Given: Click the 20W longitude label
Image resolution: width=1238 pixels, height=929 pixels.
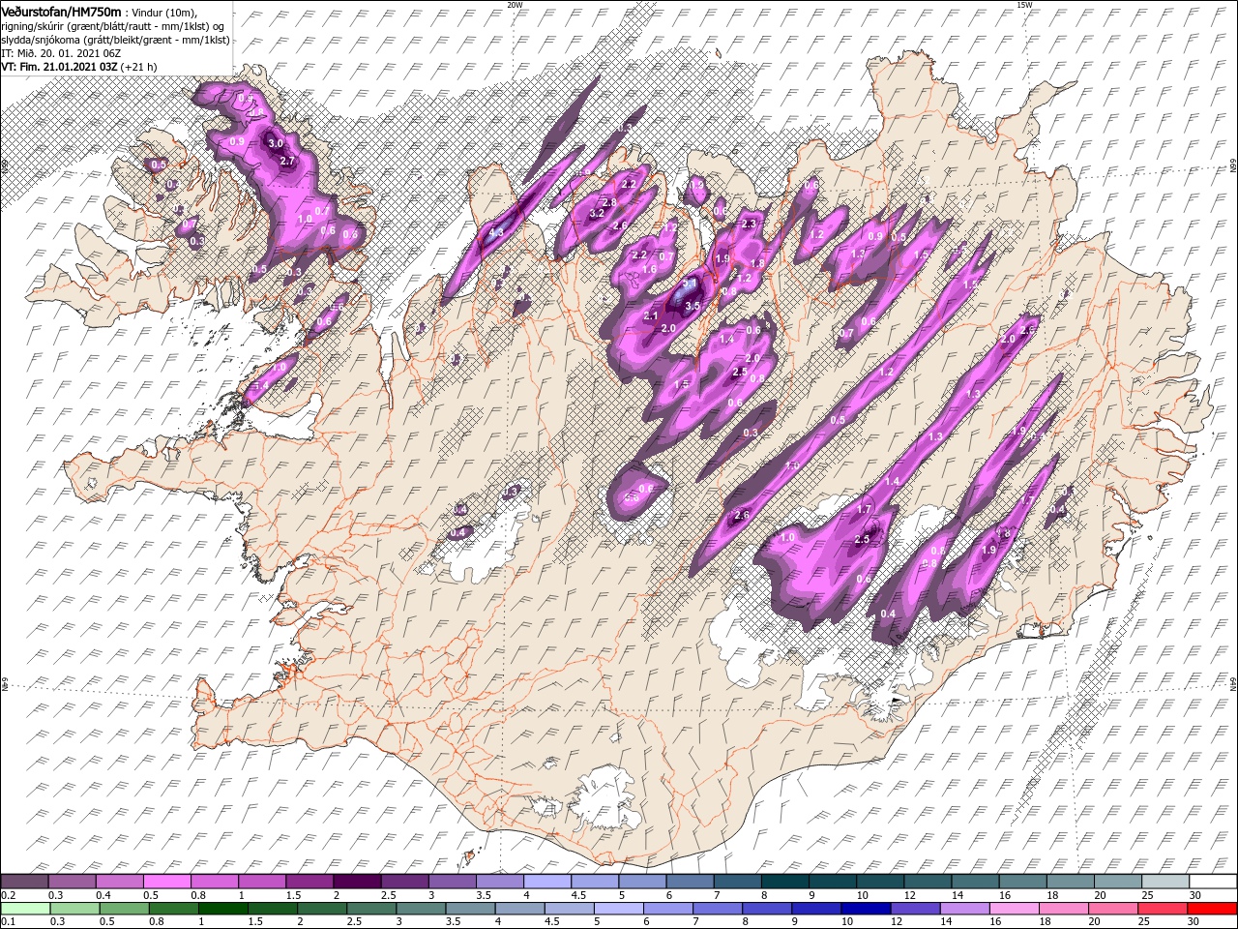Looking at the screenshot, I should point(515,5).
